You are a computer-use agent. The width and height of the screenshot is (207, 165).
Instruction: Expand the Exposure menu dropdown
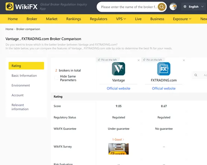click(182, 19)
